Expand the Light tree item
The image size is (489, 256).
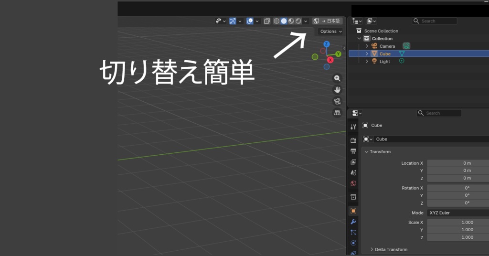[x=367, y=62]
